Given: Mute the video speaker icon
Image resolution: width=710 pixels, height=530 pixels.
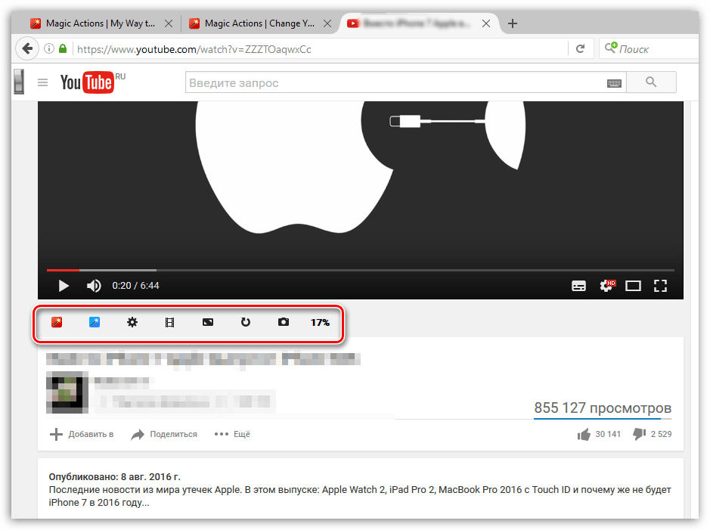Looking at the screenshot, I should [94, 286].
